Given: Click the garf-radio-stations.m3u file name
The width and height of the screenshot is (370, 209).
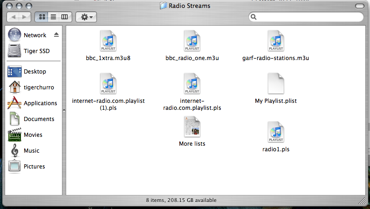Looking at the screenshot, I should (275, 58).
